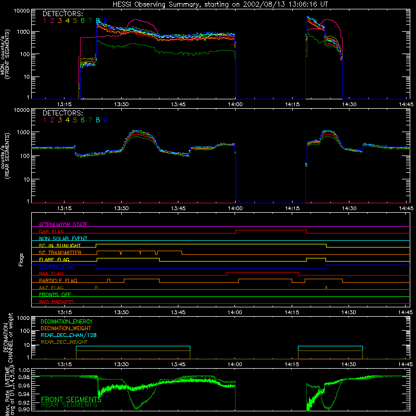Select detector 9 legend number in front segments plot
Image resolution: width=416 pixels, height=416 pixels.
(x=106, y=21)
